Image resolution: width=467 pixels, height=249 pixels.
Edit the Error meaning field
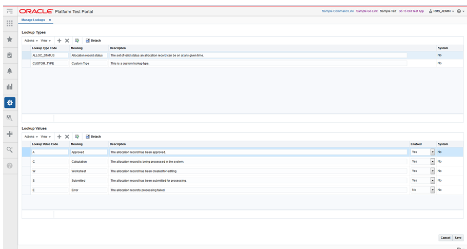(89, 190)
